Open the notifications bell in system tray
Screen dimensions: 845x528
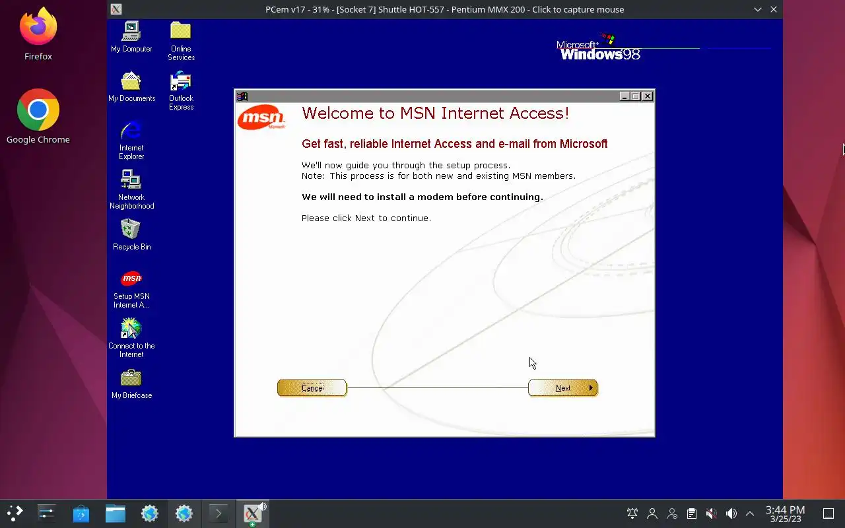(632, 513)
